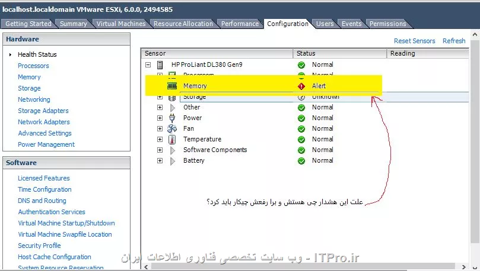Click green Normal icon in Other row
This screenshot has height=271, width=480.
[x=301, y=108]
